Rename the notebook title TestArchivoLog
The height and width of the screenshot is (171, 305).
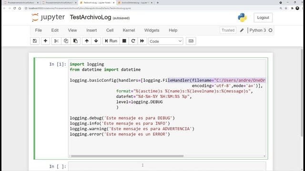coord(91,17)
